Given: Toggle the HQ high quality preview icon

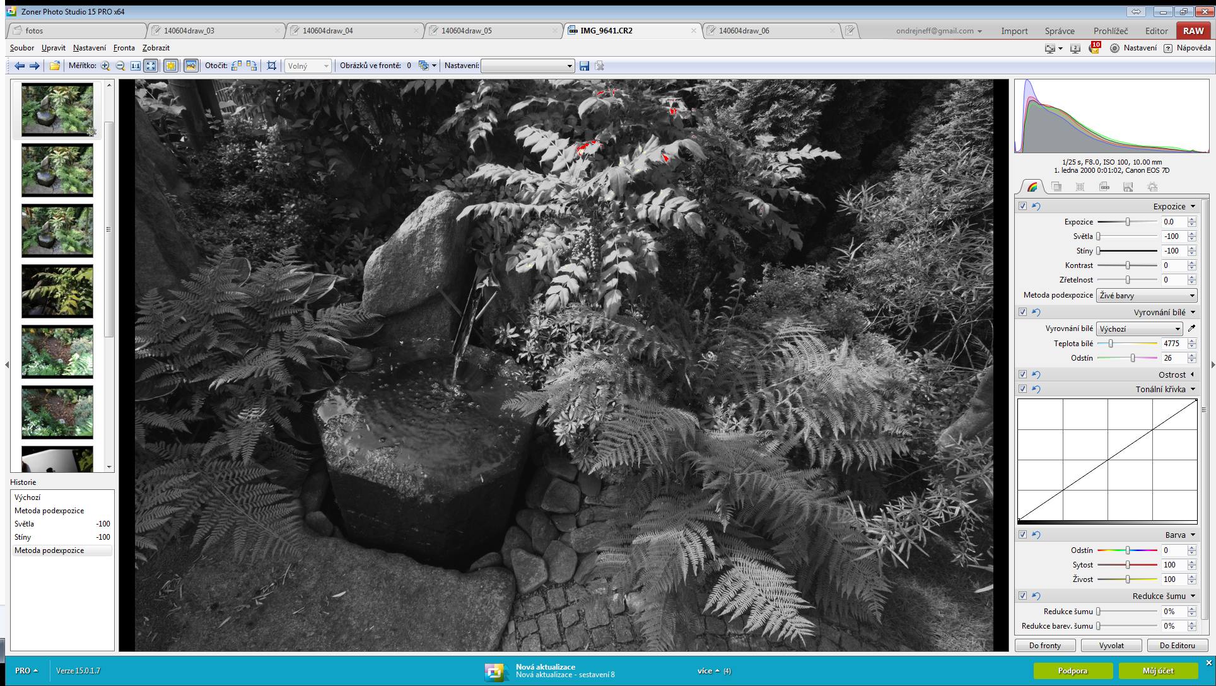Looking at the screenshot, I should click(x=190, y=66).
